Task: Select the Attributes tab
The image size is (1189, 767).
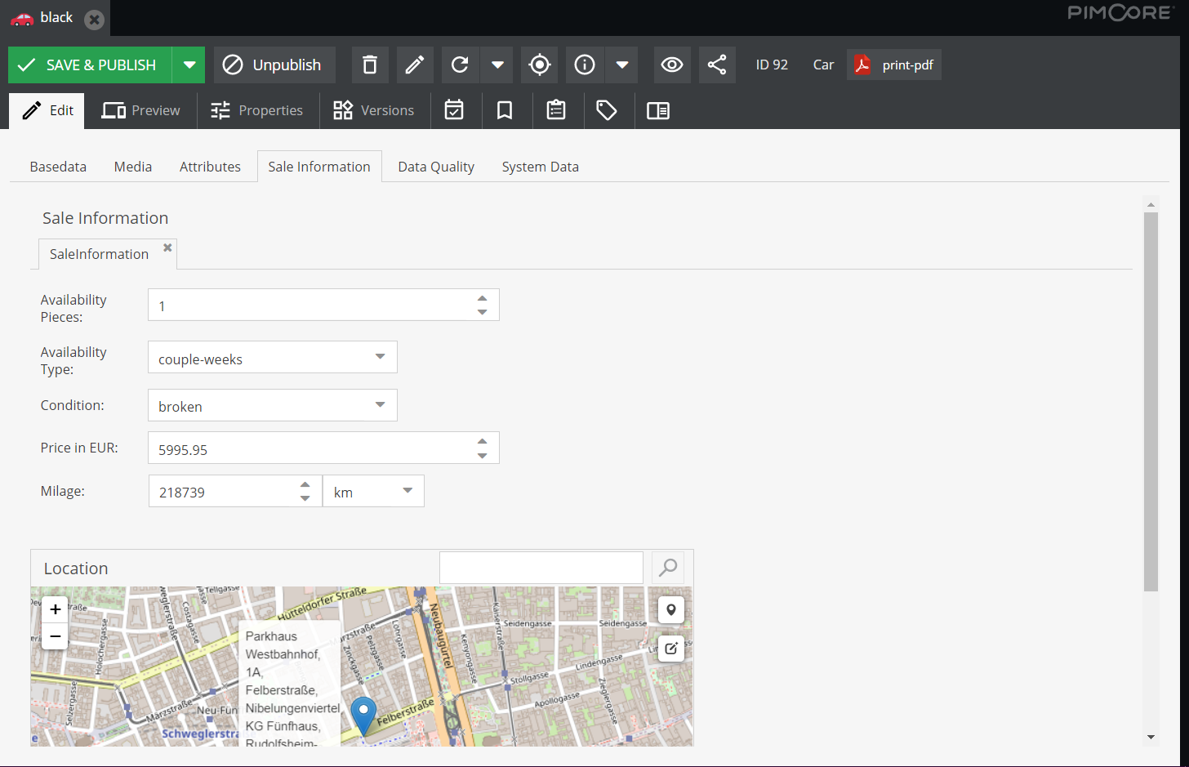Action: (x=210, y=167)
